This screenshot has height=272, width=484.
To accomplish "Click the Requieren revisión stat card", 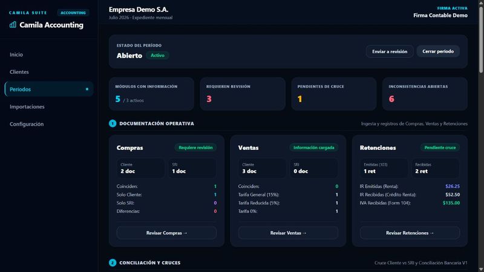I will tap(243, 94).
